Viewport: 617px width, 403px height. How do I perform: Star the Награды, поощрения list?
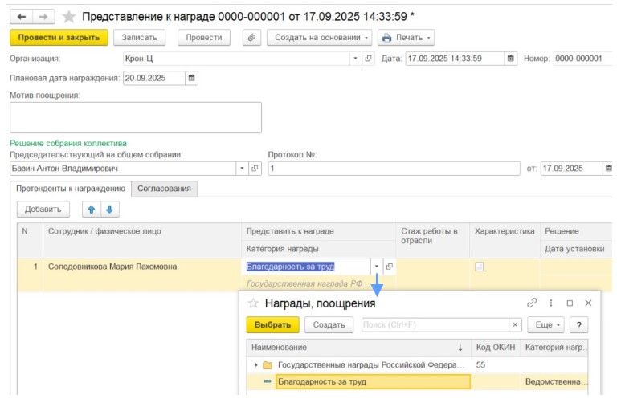click(253, 303)
